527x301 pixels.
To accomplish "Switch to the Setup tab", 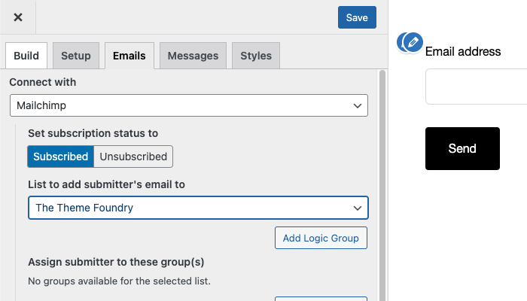I will point(76,56).
